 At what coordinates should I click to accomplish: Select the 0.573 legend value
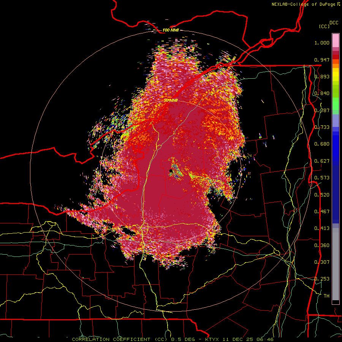[322, 178]
